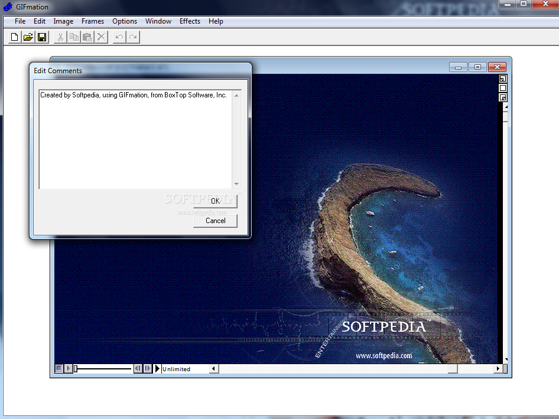
Task: Click the middle blank-square view icon
Action: click(x=503, y=88)
